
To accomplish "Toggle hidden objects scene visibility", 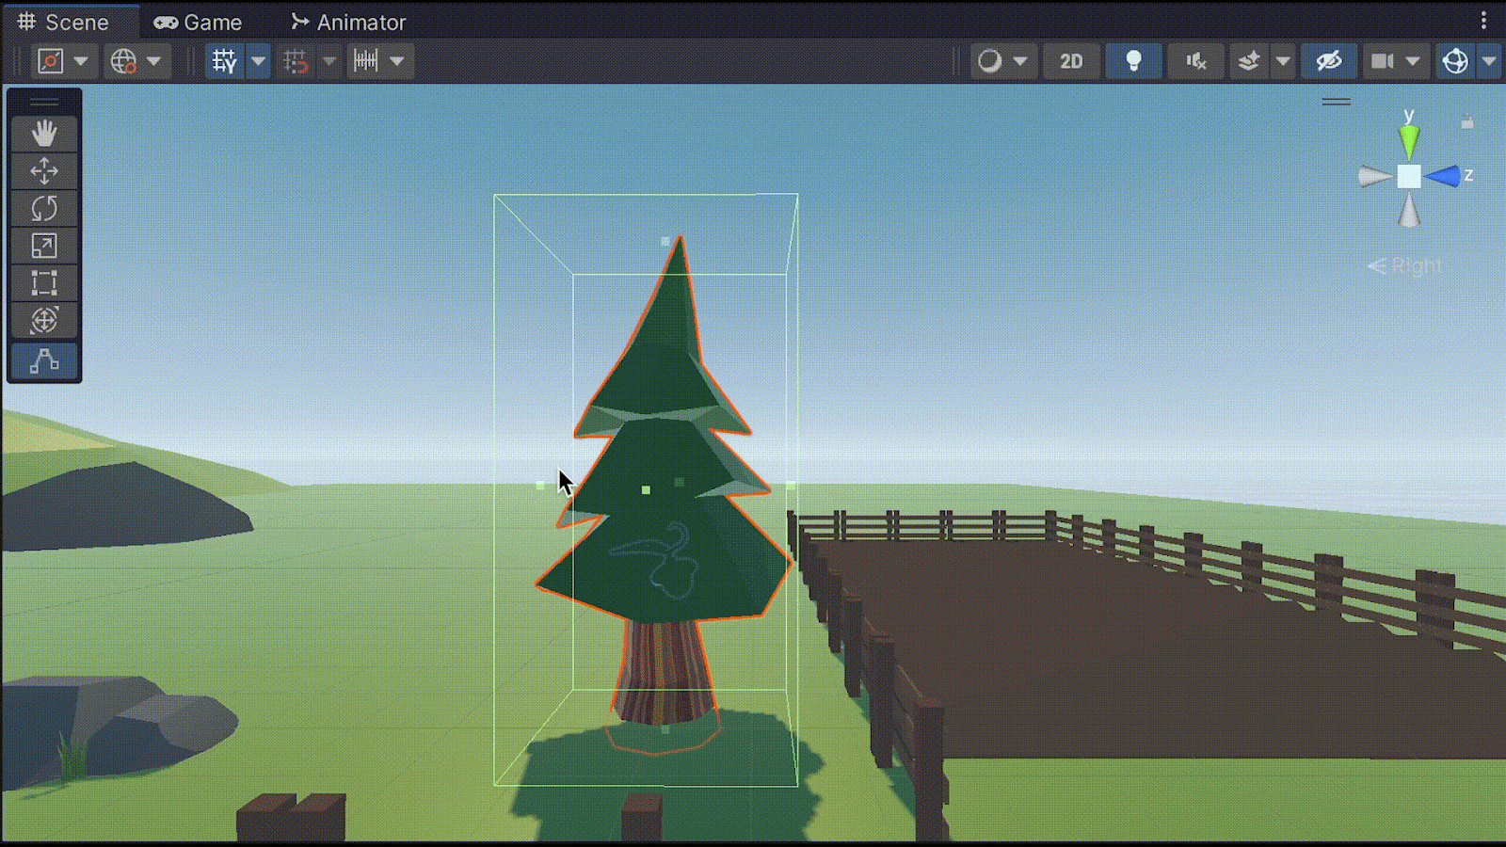I will pos(1328,61).
